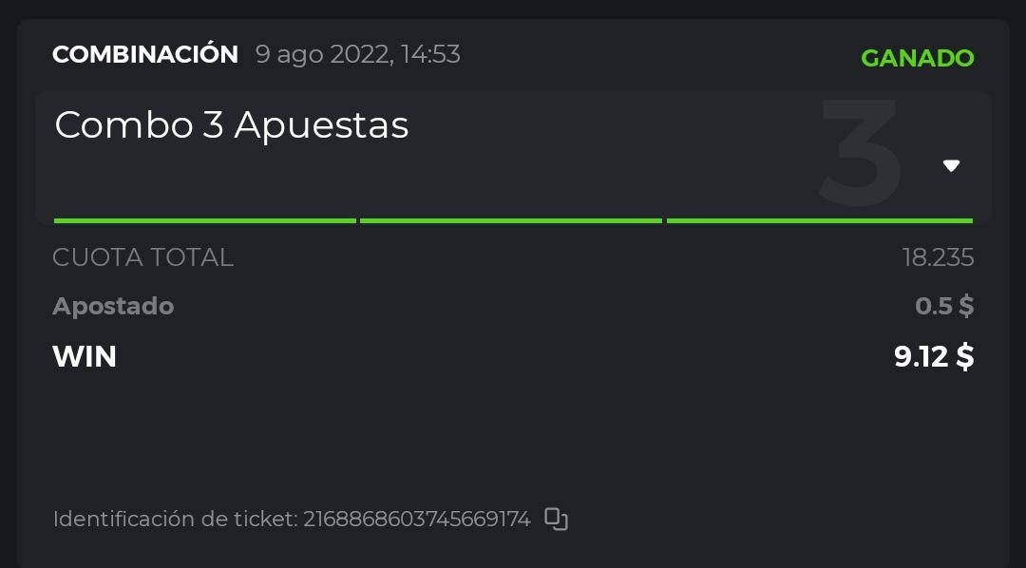Click the CUOTA TOTAL label
Viewport: 1026px width, 568px height.
pos(142,257)
